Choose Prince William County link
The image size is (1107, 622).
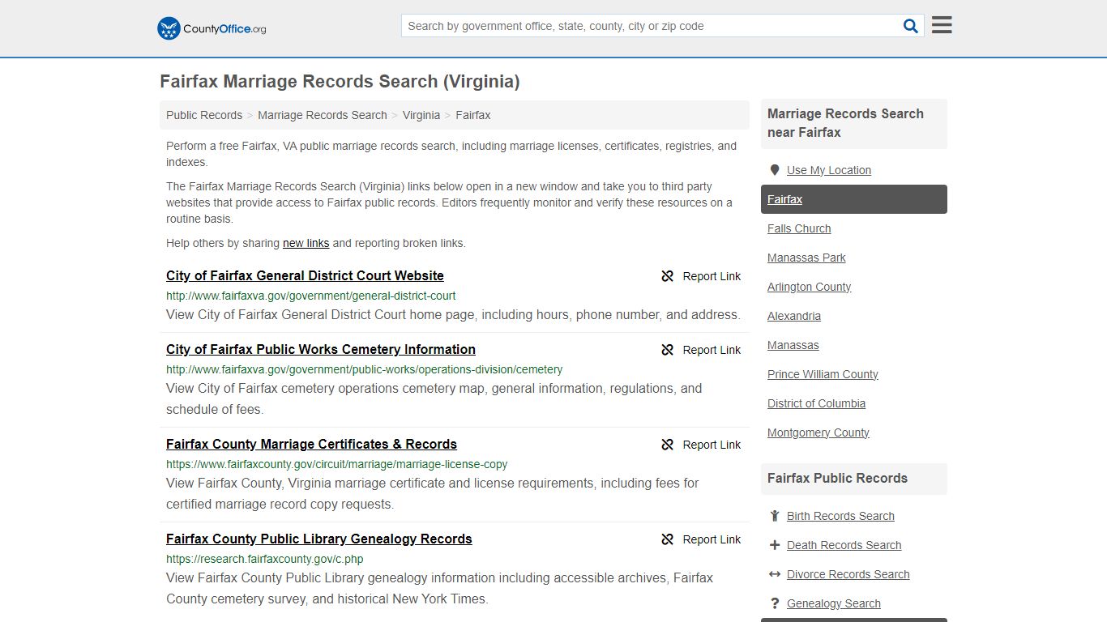[823, 374]
